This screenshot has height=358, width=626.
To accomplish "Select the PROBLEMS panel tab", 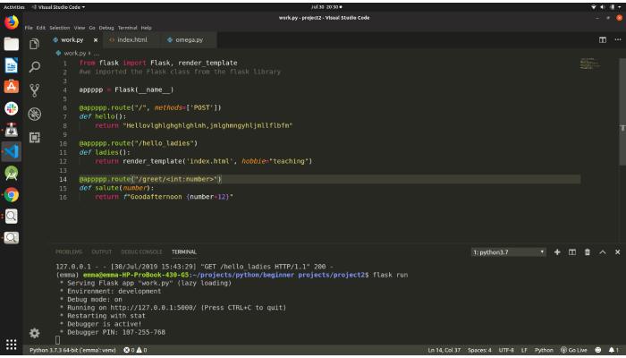I will point(68,252).
